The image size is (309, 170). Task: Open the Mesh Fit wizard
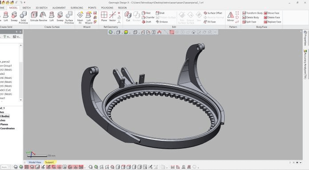[80, 18]
